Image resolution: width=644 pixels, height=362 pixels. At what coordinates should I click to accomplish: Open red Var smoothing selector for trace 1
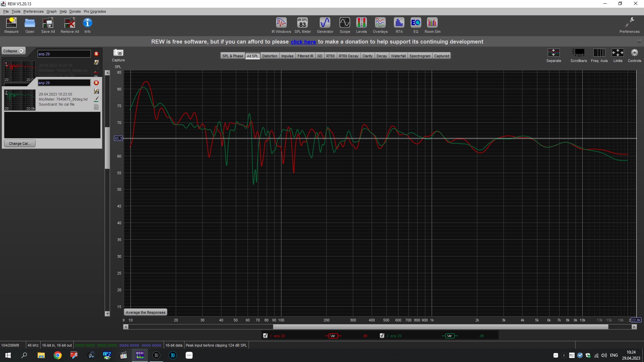tap(333, 336)
